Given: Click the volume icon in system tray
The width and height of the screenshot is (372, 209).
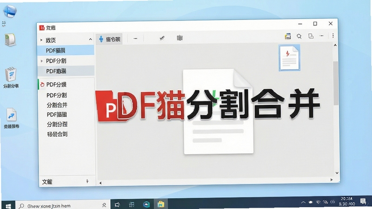Looking at the screenshot, I should 333,202.
